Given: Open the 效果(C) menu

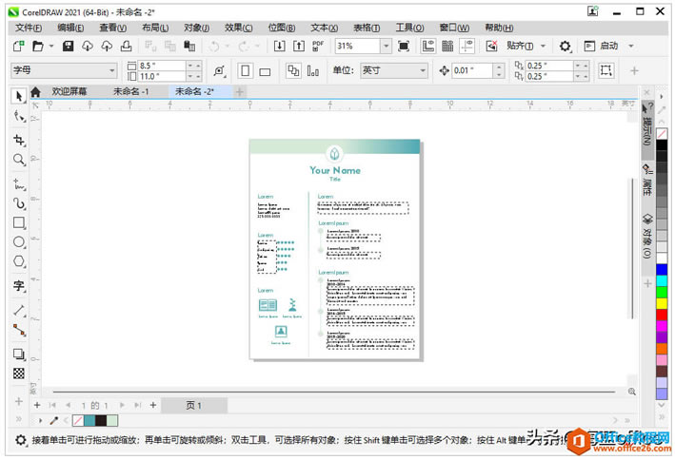Looking at the screenshot, I should (x=239, y=28).
